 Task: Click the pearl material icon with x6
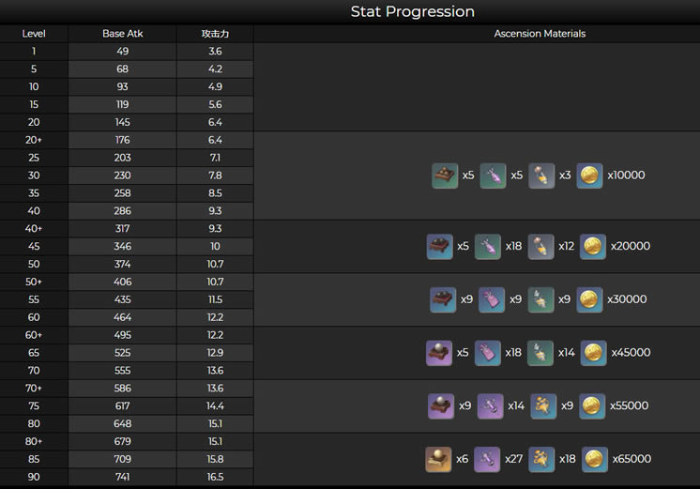pyautogui.click(x=438, y=459)
